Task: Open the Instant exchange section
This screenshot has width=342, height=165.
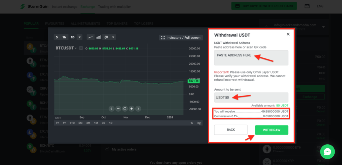Action: click(64, 7)
